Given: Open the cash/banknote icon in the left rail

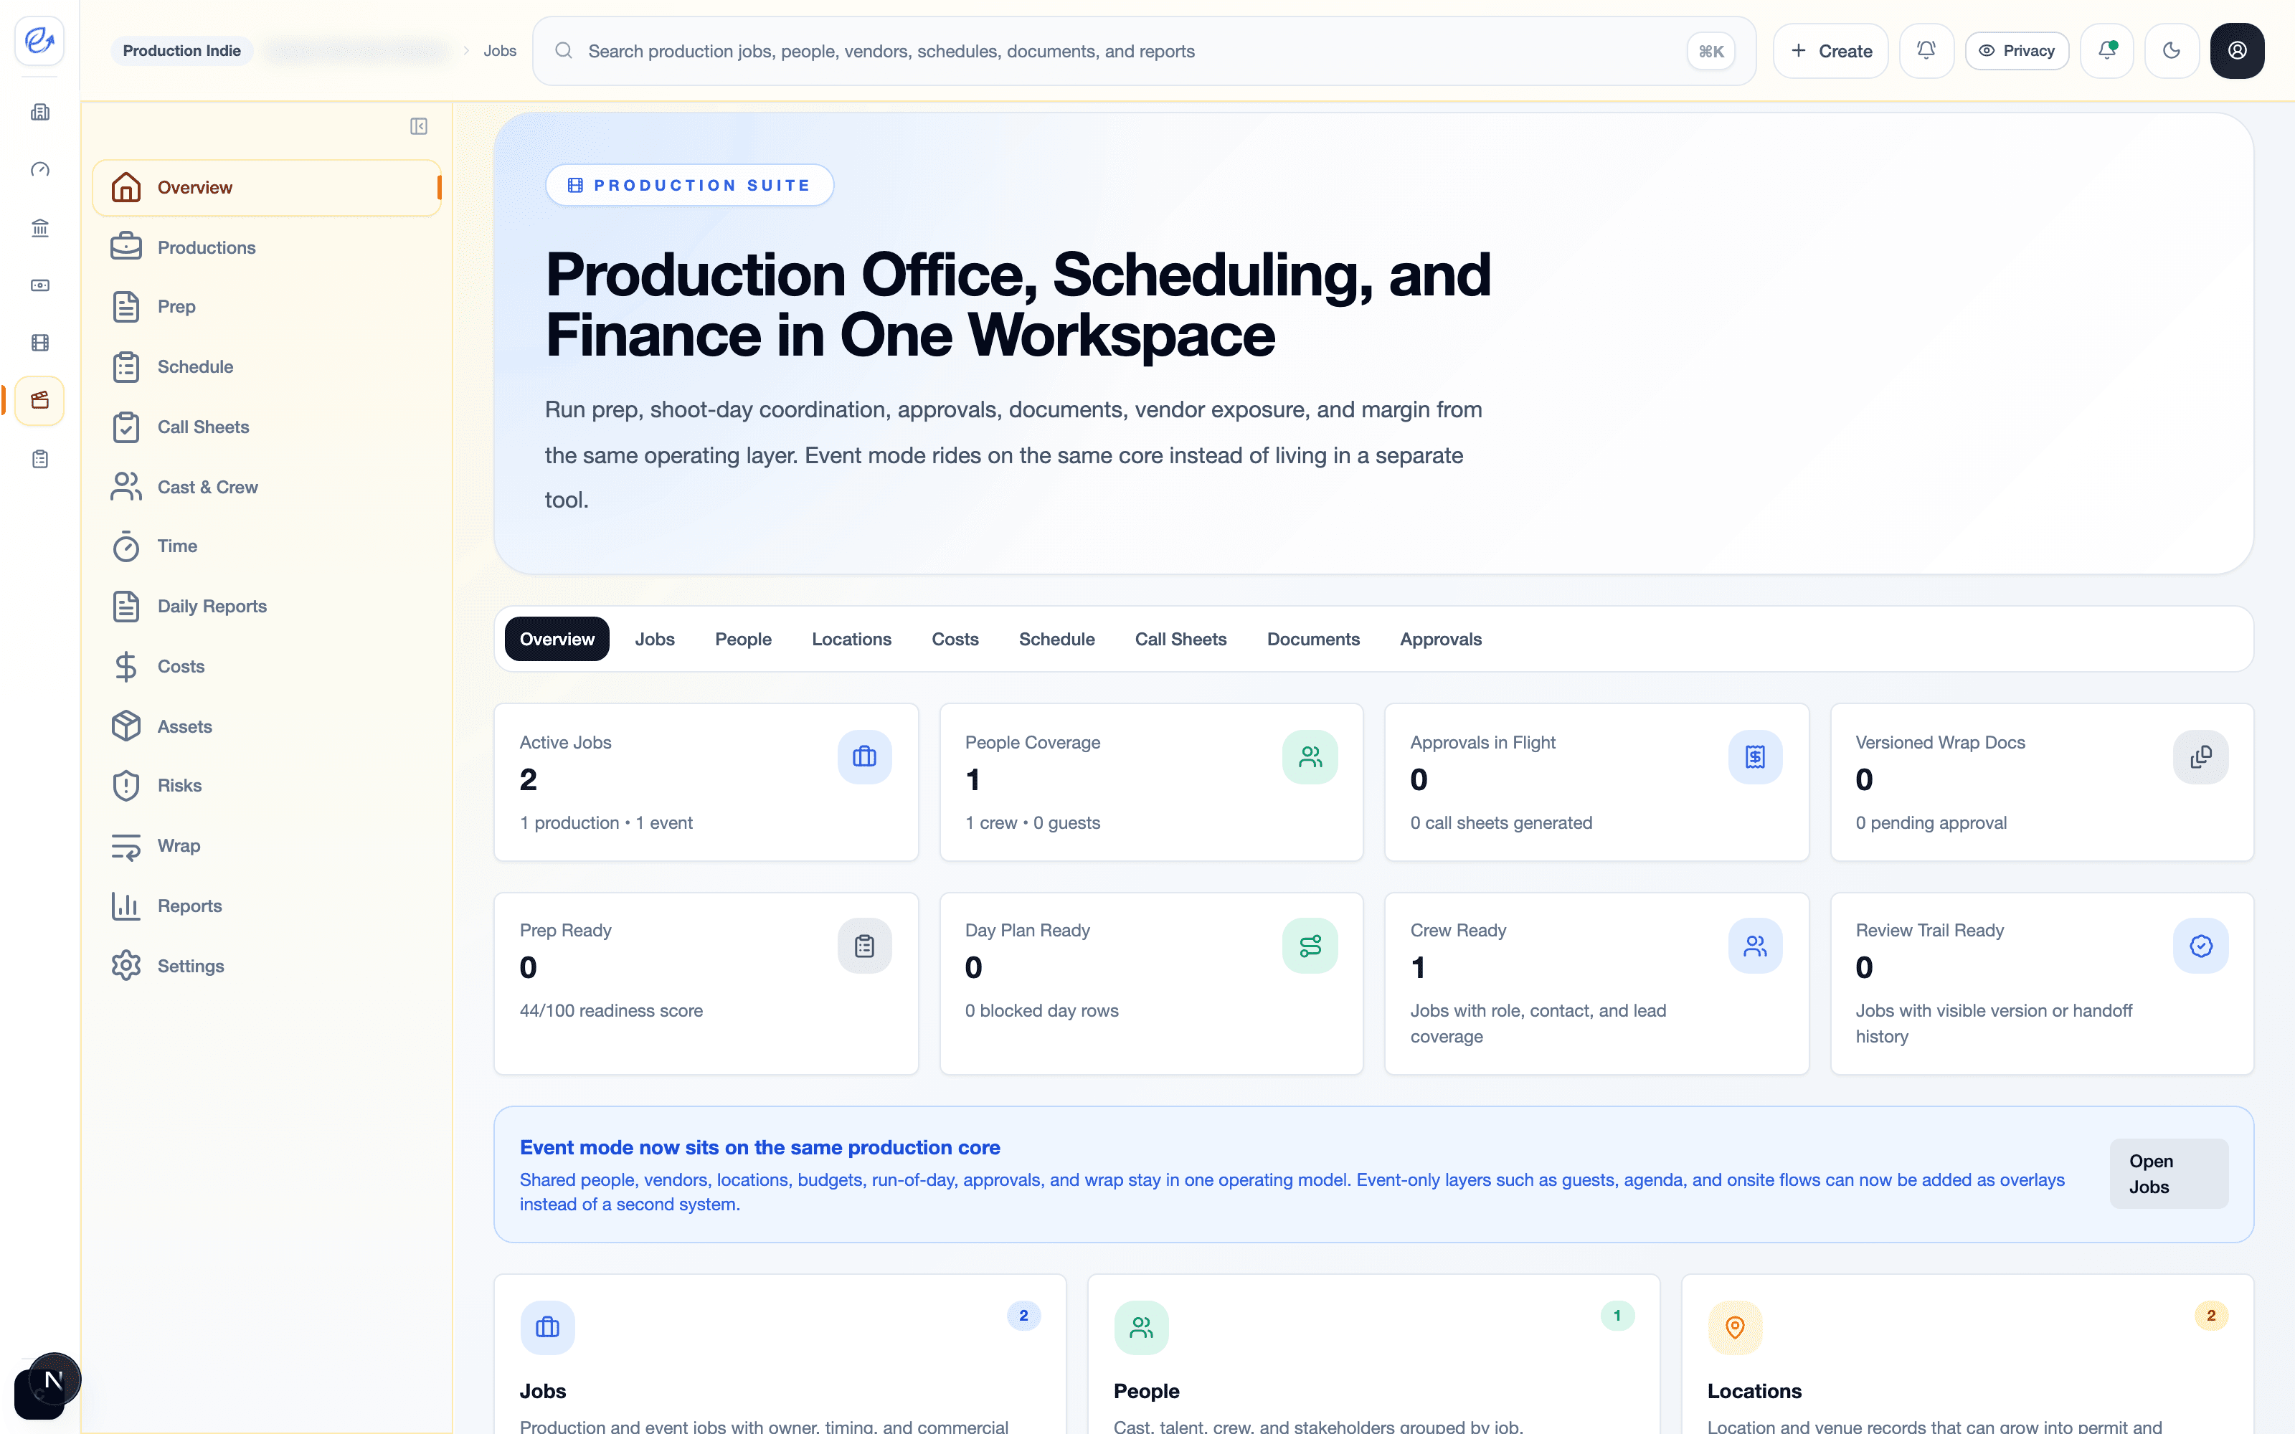Looking at the screenshot, I should (x=40, y=285).
